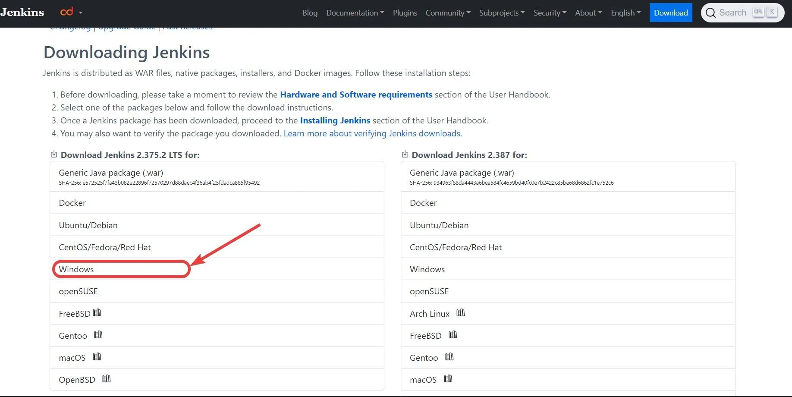Select Plugins from the navigation bar

[x=405, y=13]
